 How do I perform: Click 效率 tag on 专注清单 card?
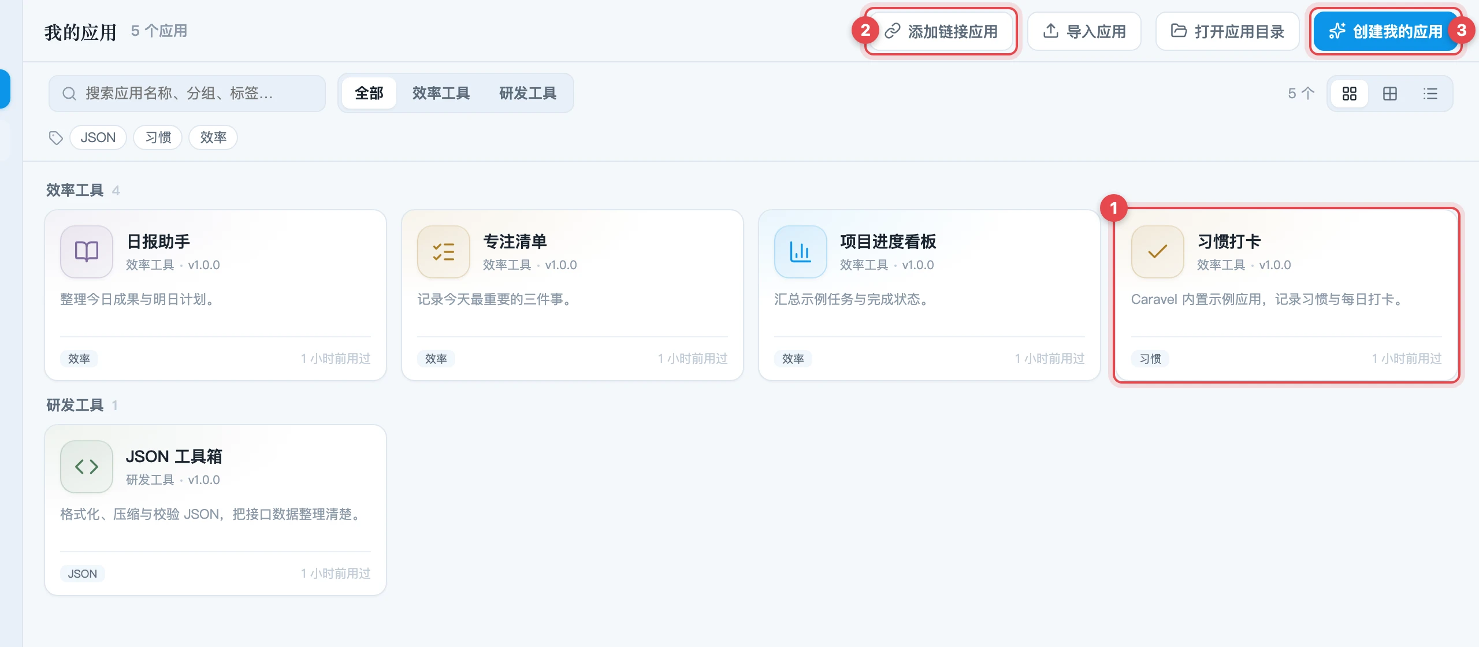(x=436, y=359)
